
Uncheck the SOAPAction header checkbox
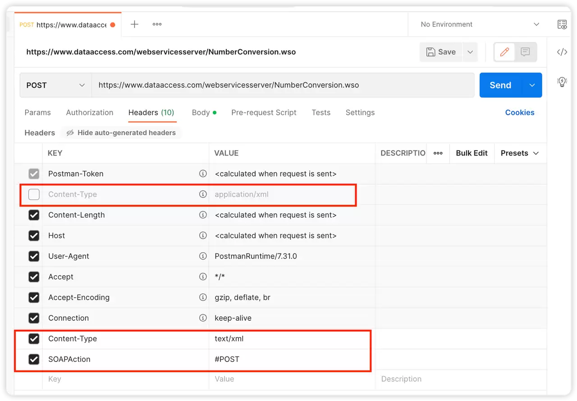[x=34, y=359]
